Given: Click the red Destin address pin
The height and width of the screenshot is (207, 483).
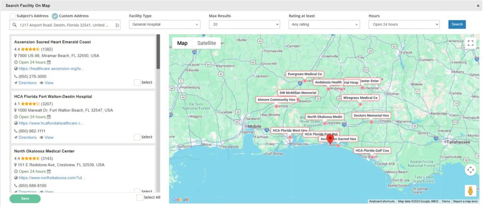Looking at the screenshot, I should 330,139.
